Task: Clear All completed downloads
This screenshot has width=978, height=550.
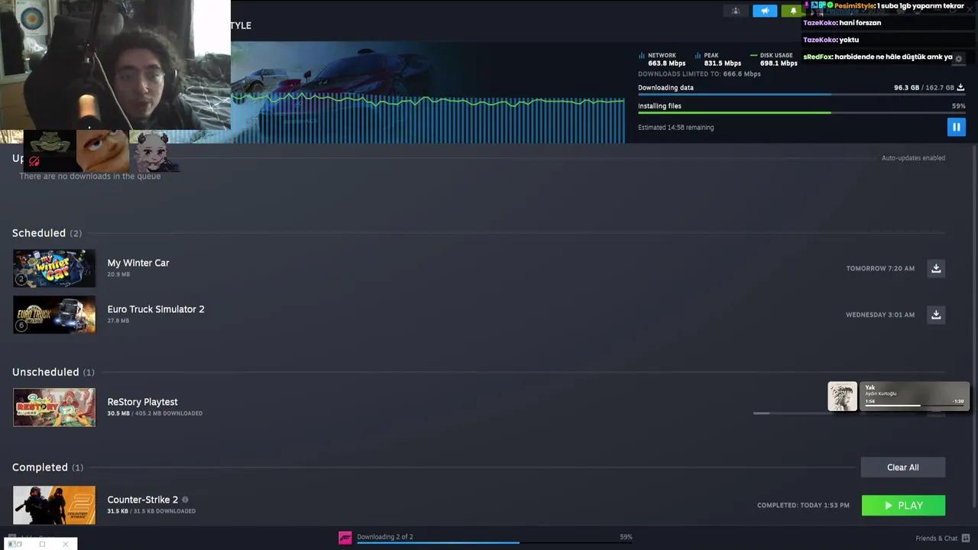Action: pos(903,467)
